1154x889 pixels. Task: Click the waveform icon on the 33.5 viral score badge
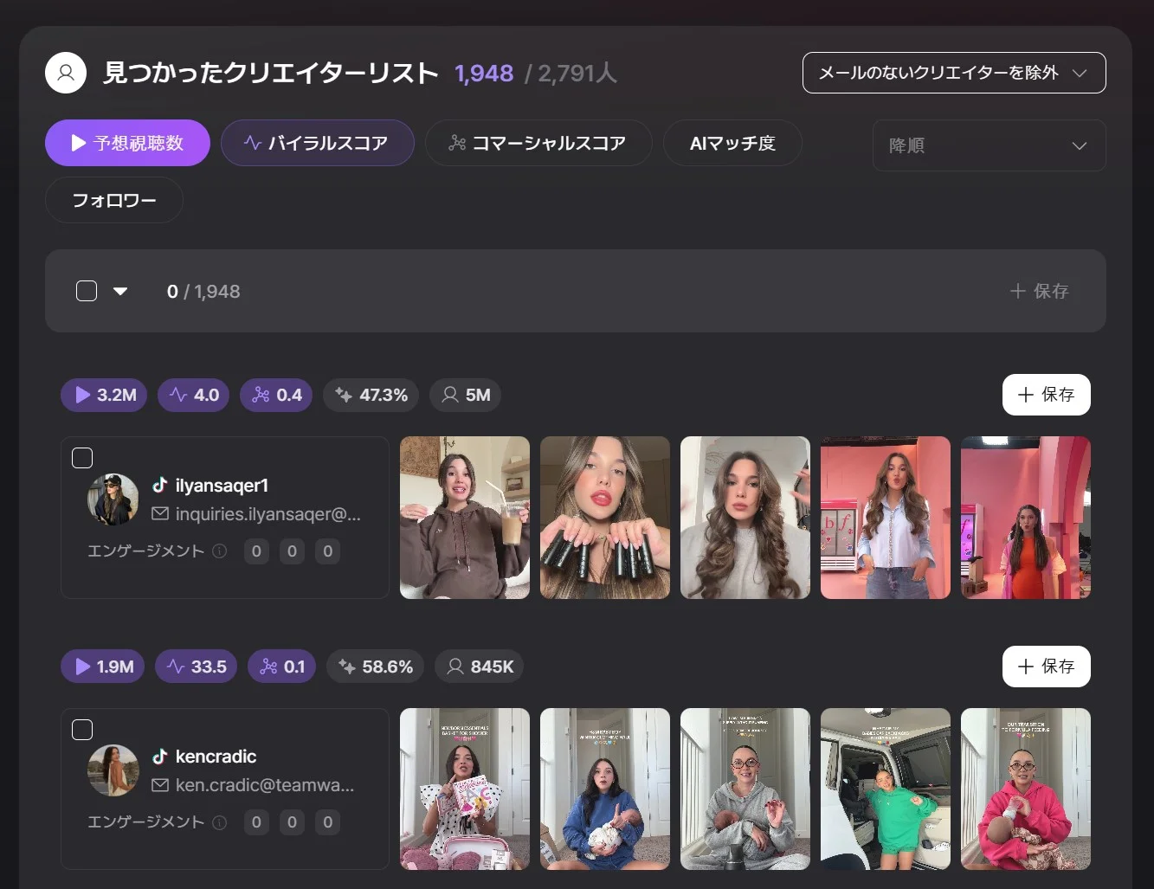(175, 667)
